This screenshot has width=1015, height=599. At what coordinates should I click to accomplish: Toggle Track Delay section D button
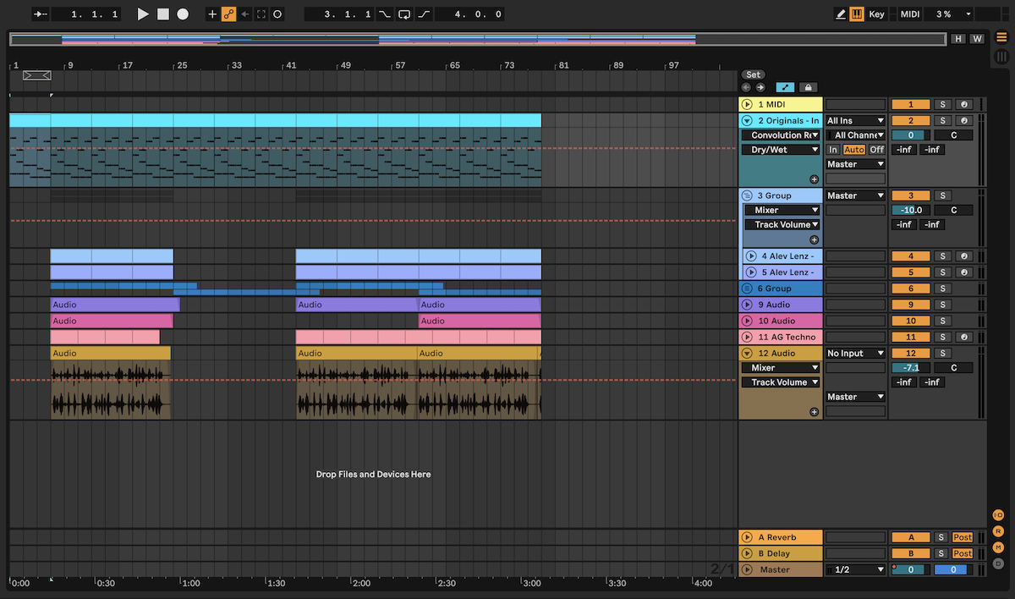(x=998, y=563)
